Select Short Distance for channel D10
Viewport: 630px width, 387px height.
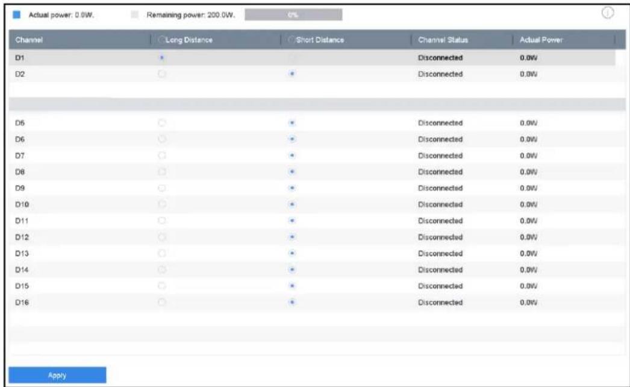(292, 204)
